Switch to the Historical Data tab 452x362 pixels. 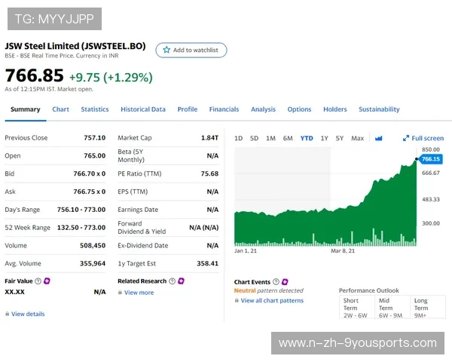pyautogui.click(x=143, y=109)
